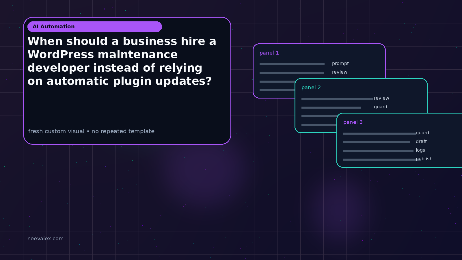Click the WordPress maintenance developer headline
The height and width of the screenshot is (260, 462).
122,61
